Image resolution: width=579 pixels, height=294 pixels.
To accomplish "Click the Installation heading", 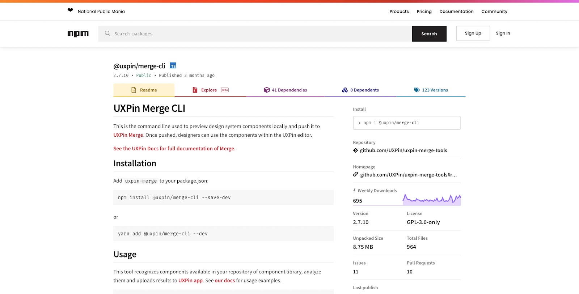I will click(135, 163).
